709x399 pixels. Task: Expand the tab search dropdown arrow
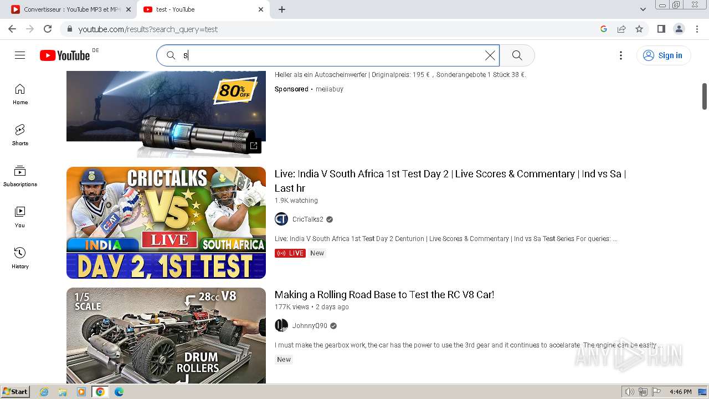pyautogui.click(x=643, y=9)
